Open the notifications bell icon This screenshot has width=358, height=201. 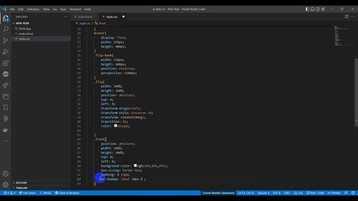(353, 193)
